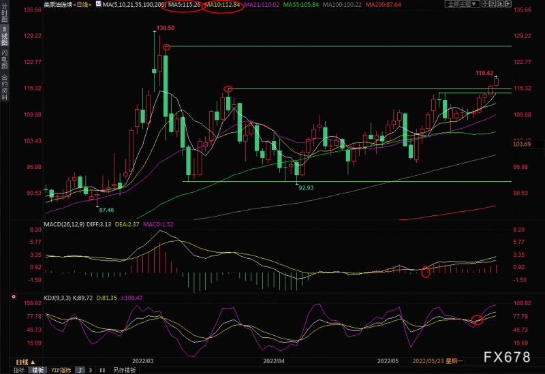Click the play-style replay toolbar icon
Screen dimensions: 545x374
pyautogui.click(x=501, y=4)
